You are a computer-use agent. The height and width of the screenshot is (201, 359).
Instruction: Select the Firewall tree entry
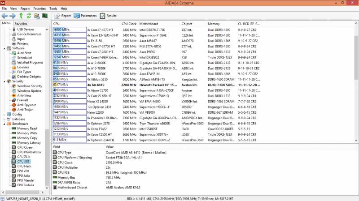coord(22,100)
